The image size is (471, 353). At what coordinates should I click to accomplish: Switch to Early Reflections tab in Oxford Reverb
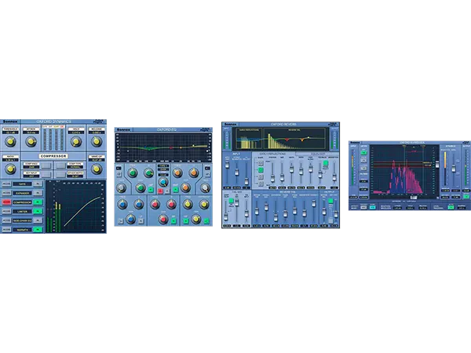click(272, 154)
